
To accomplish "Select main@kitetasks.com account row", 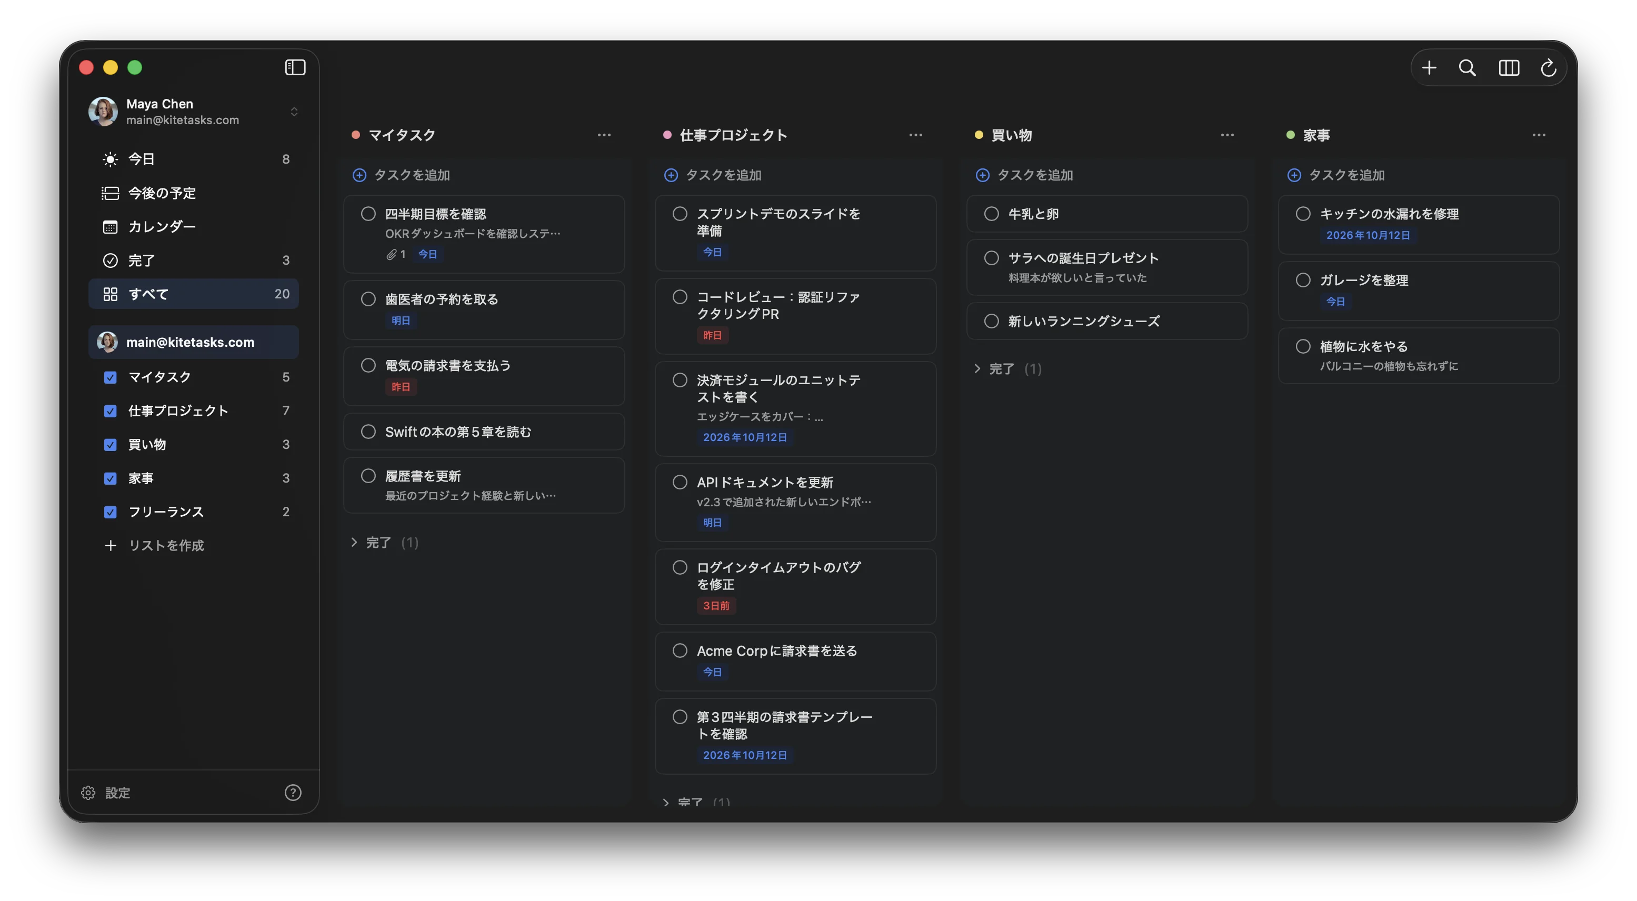I will click(x=194, y=343).
